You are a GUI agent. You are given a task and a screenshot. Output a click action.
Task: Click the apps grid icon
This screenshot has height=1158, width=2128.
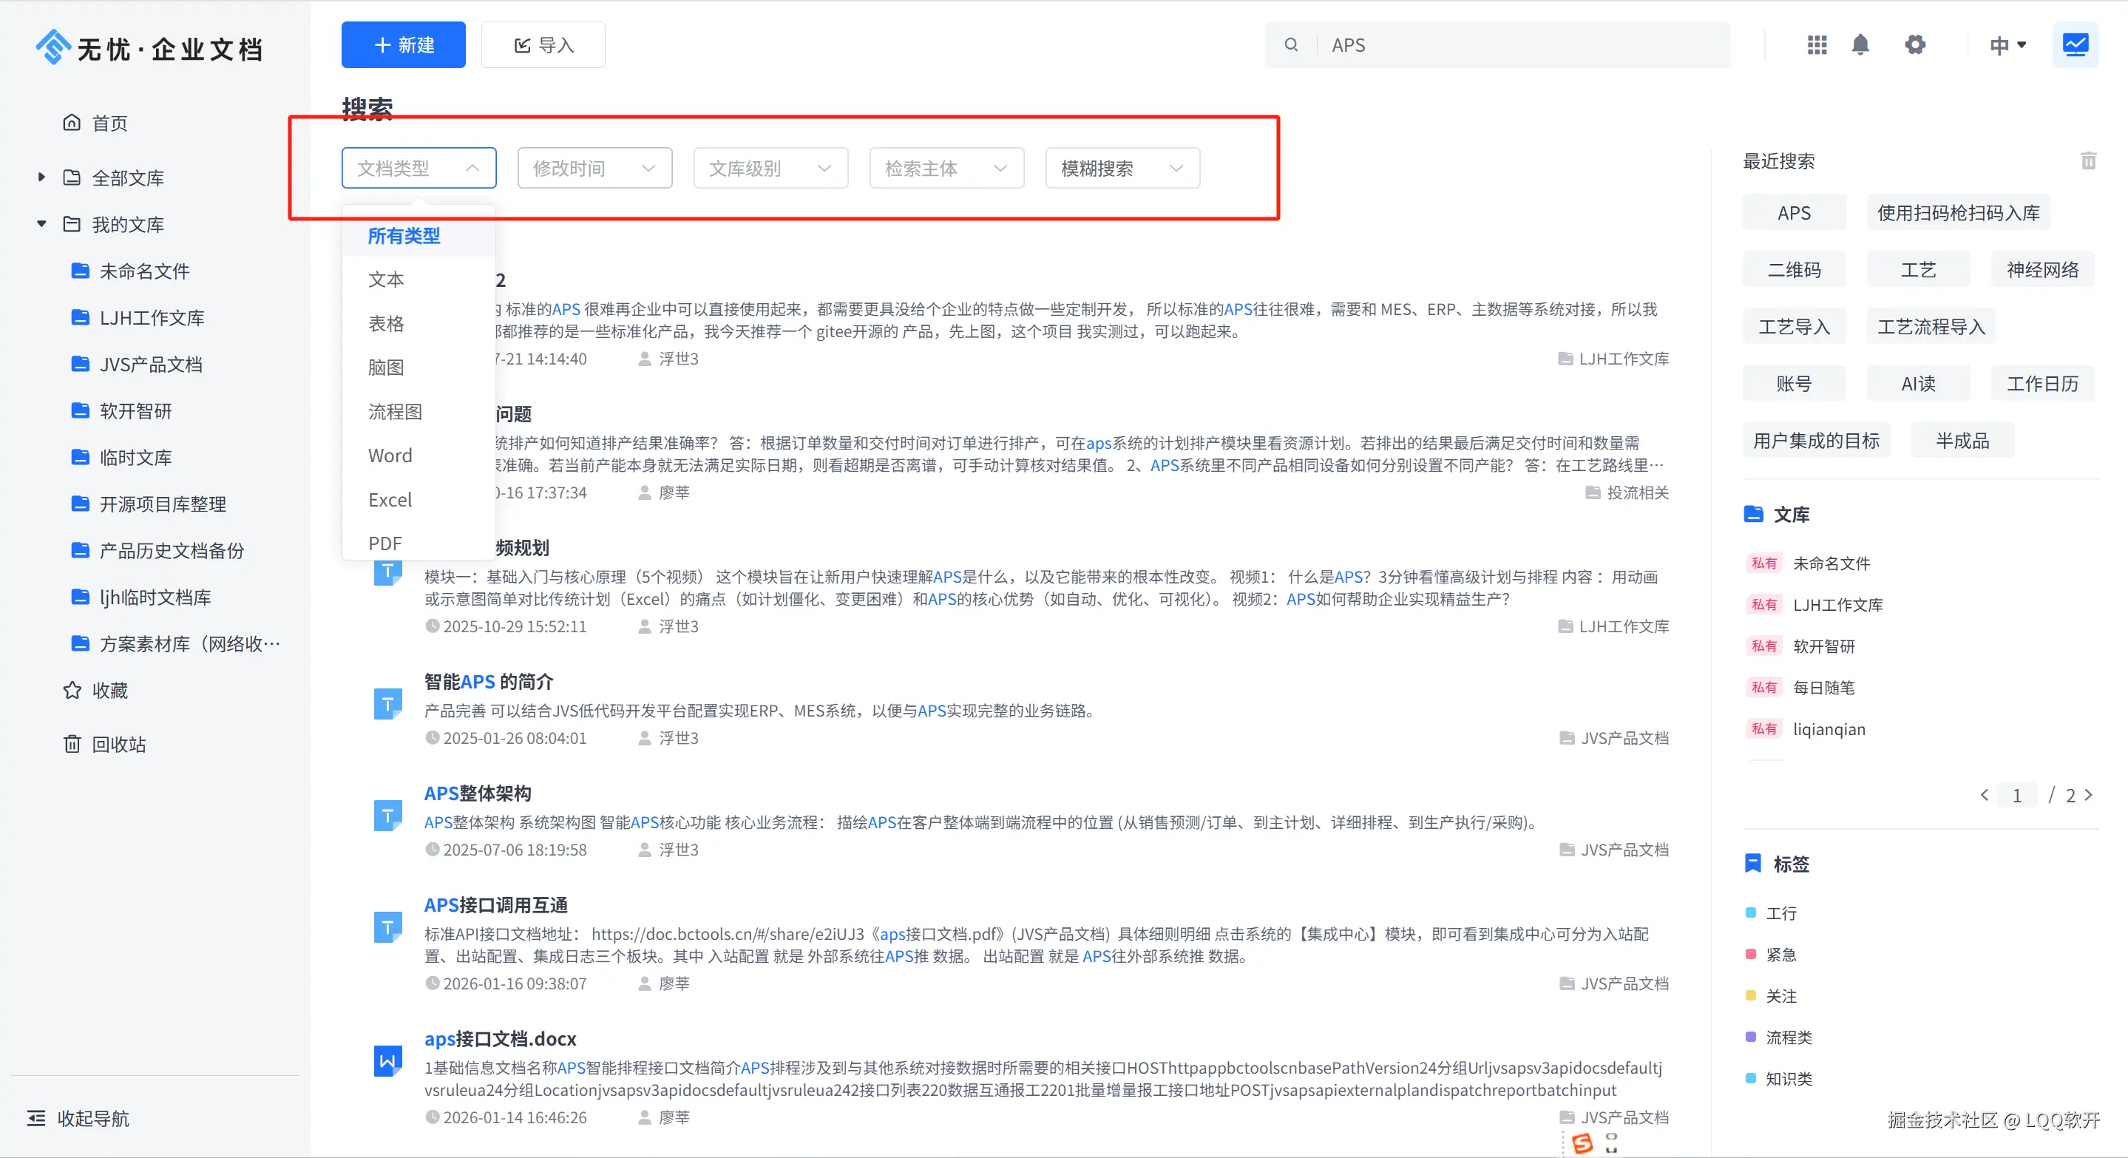click(x=1817, y=44)
